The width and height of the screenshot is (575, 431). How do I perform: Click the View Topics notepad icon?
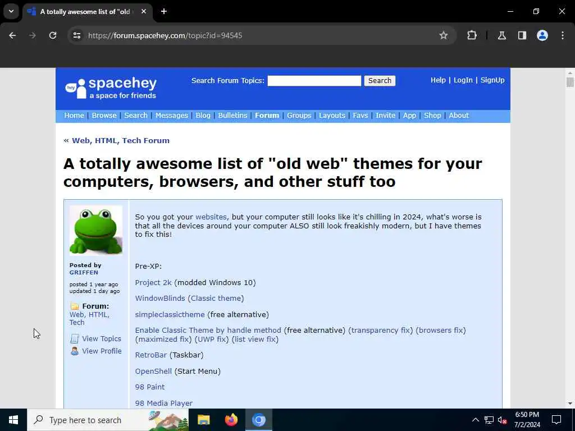[x=75, y=338]
